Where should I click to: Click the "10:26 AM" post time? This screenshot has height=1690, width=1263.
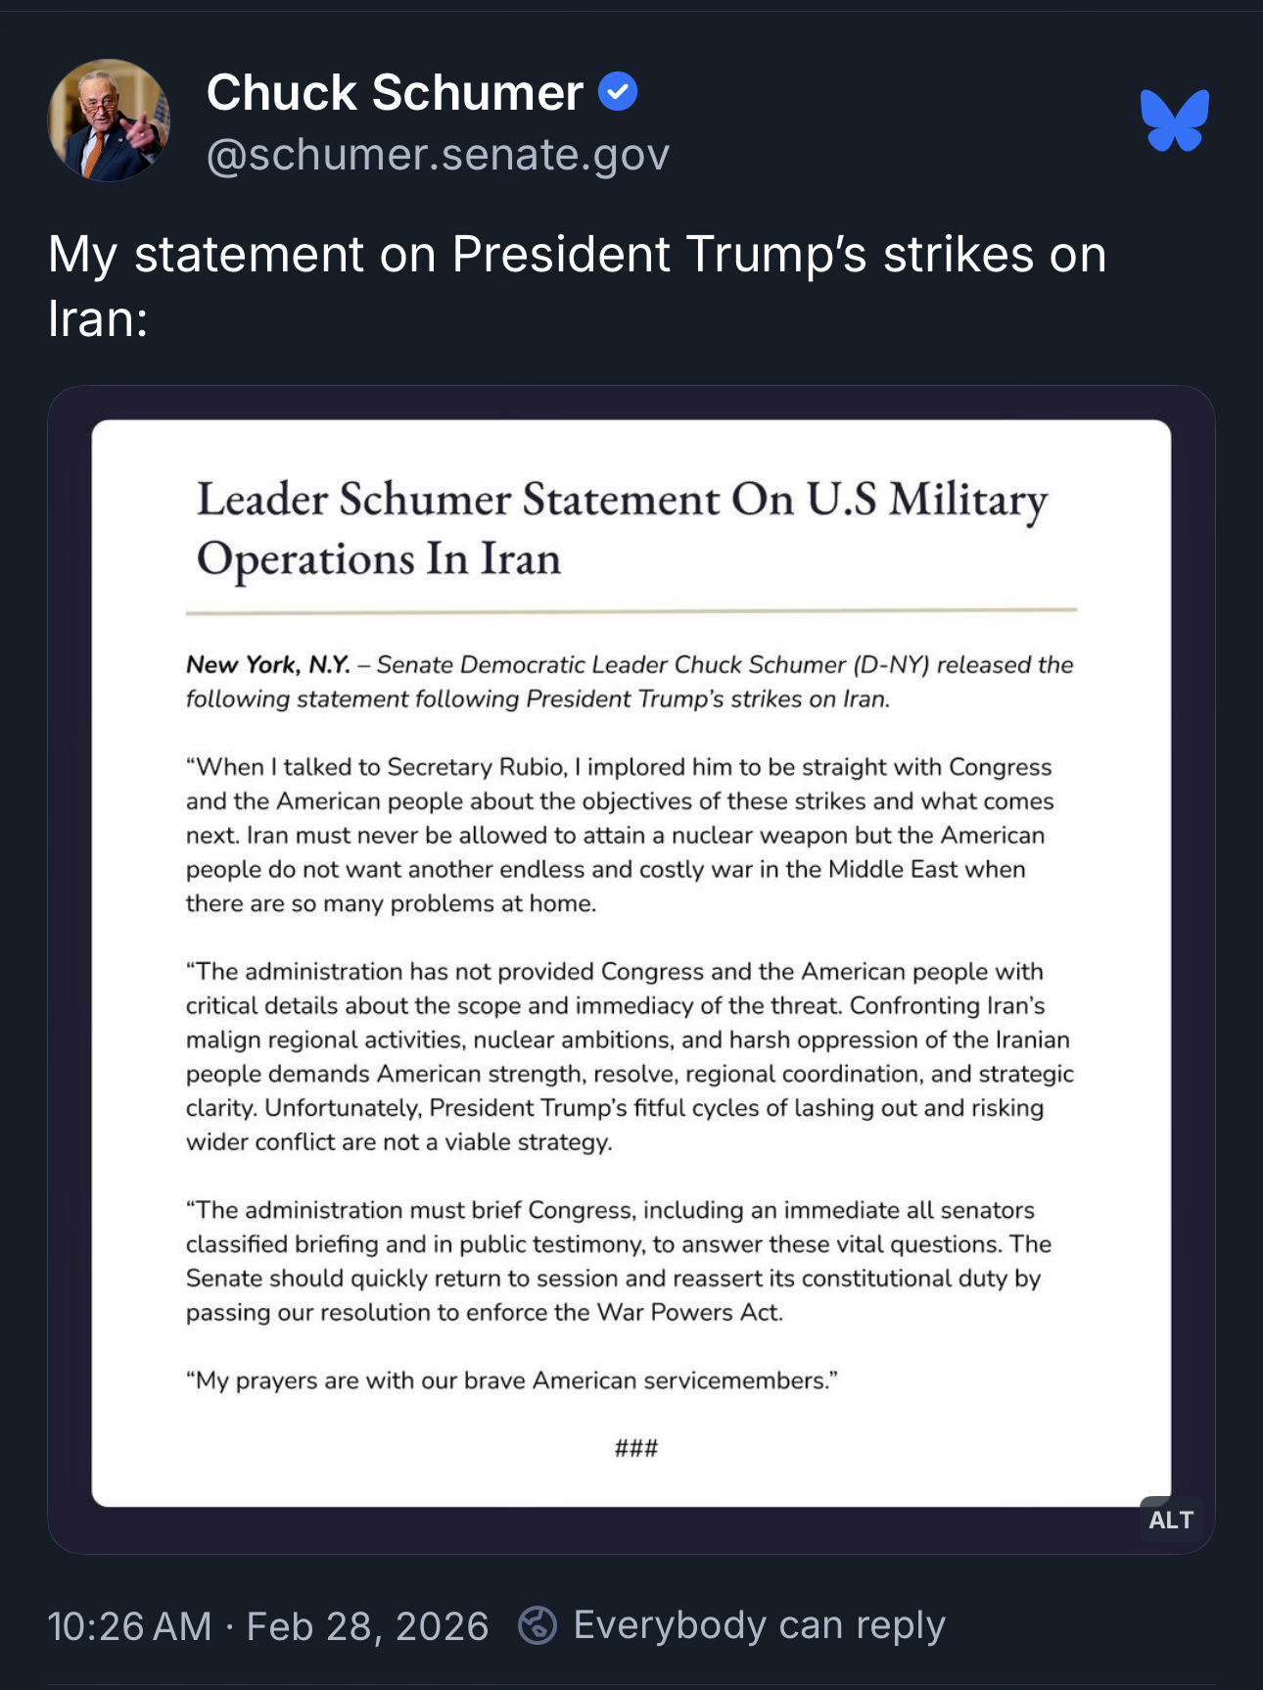[129, 1626]
